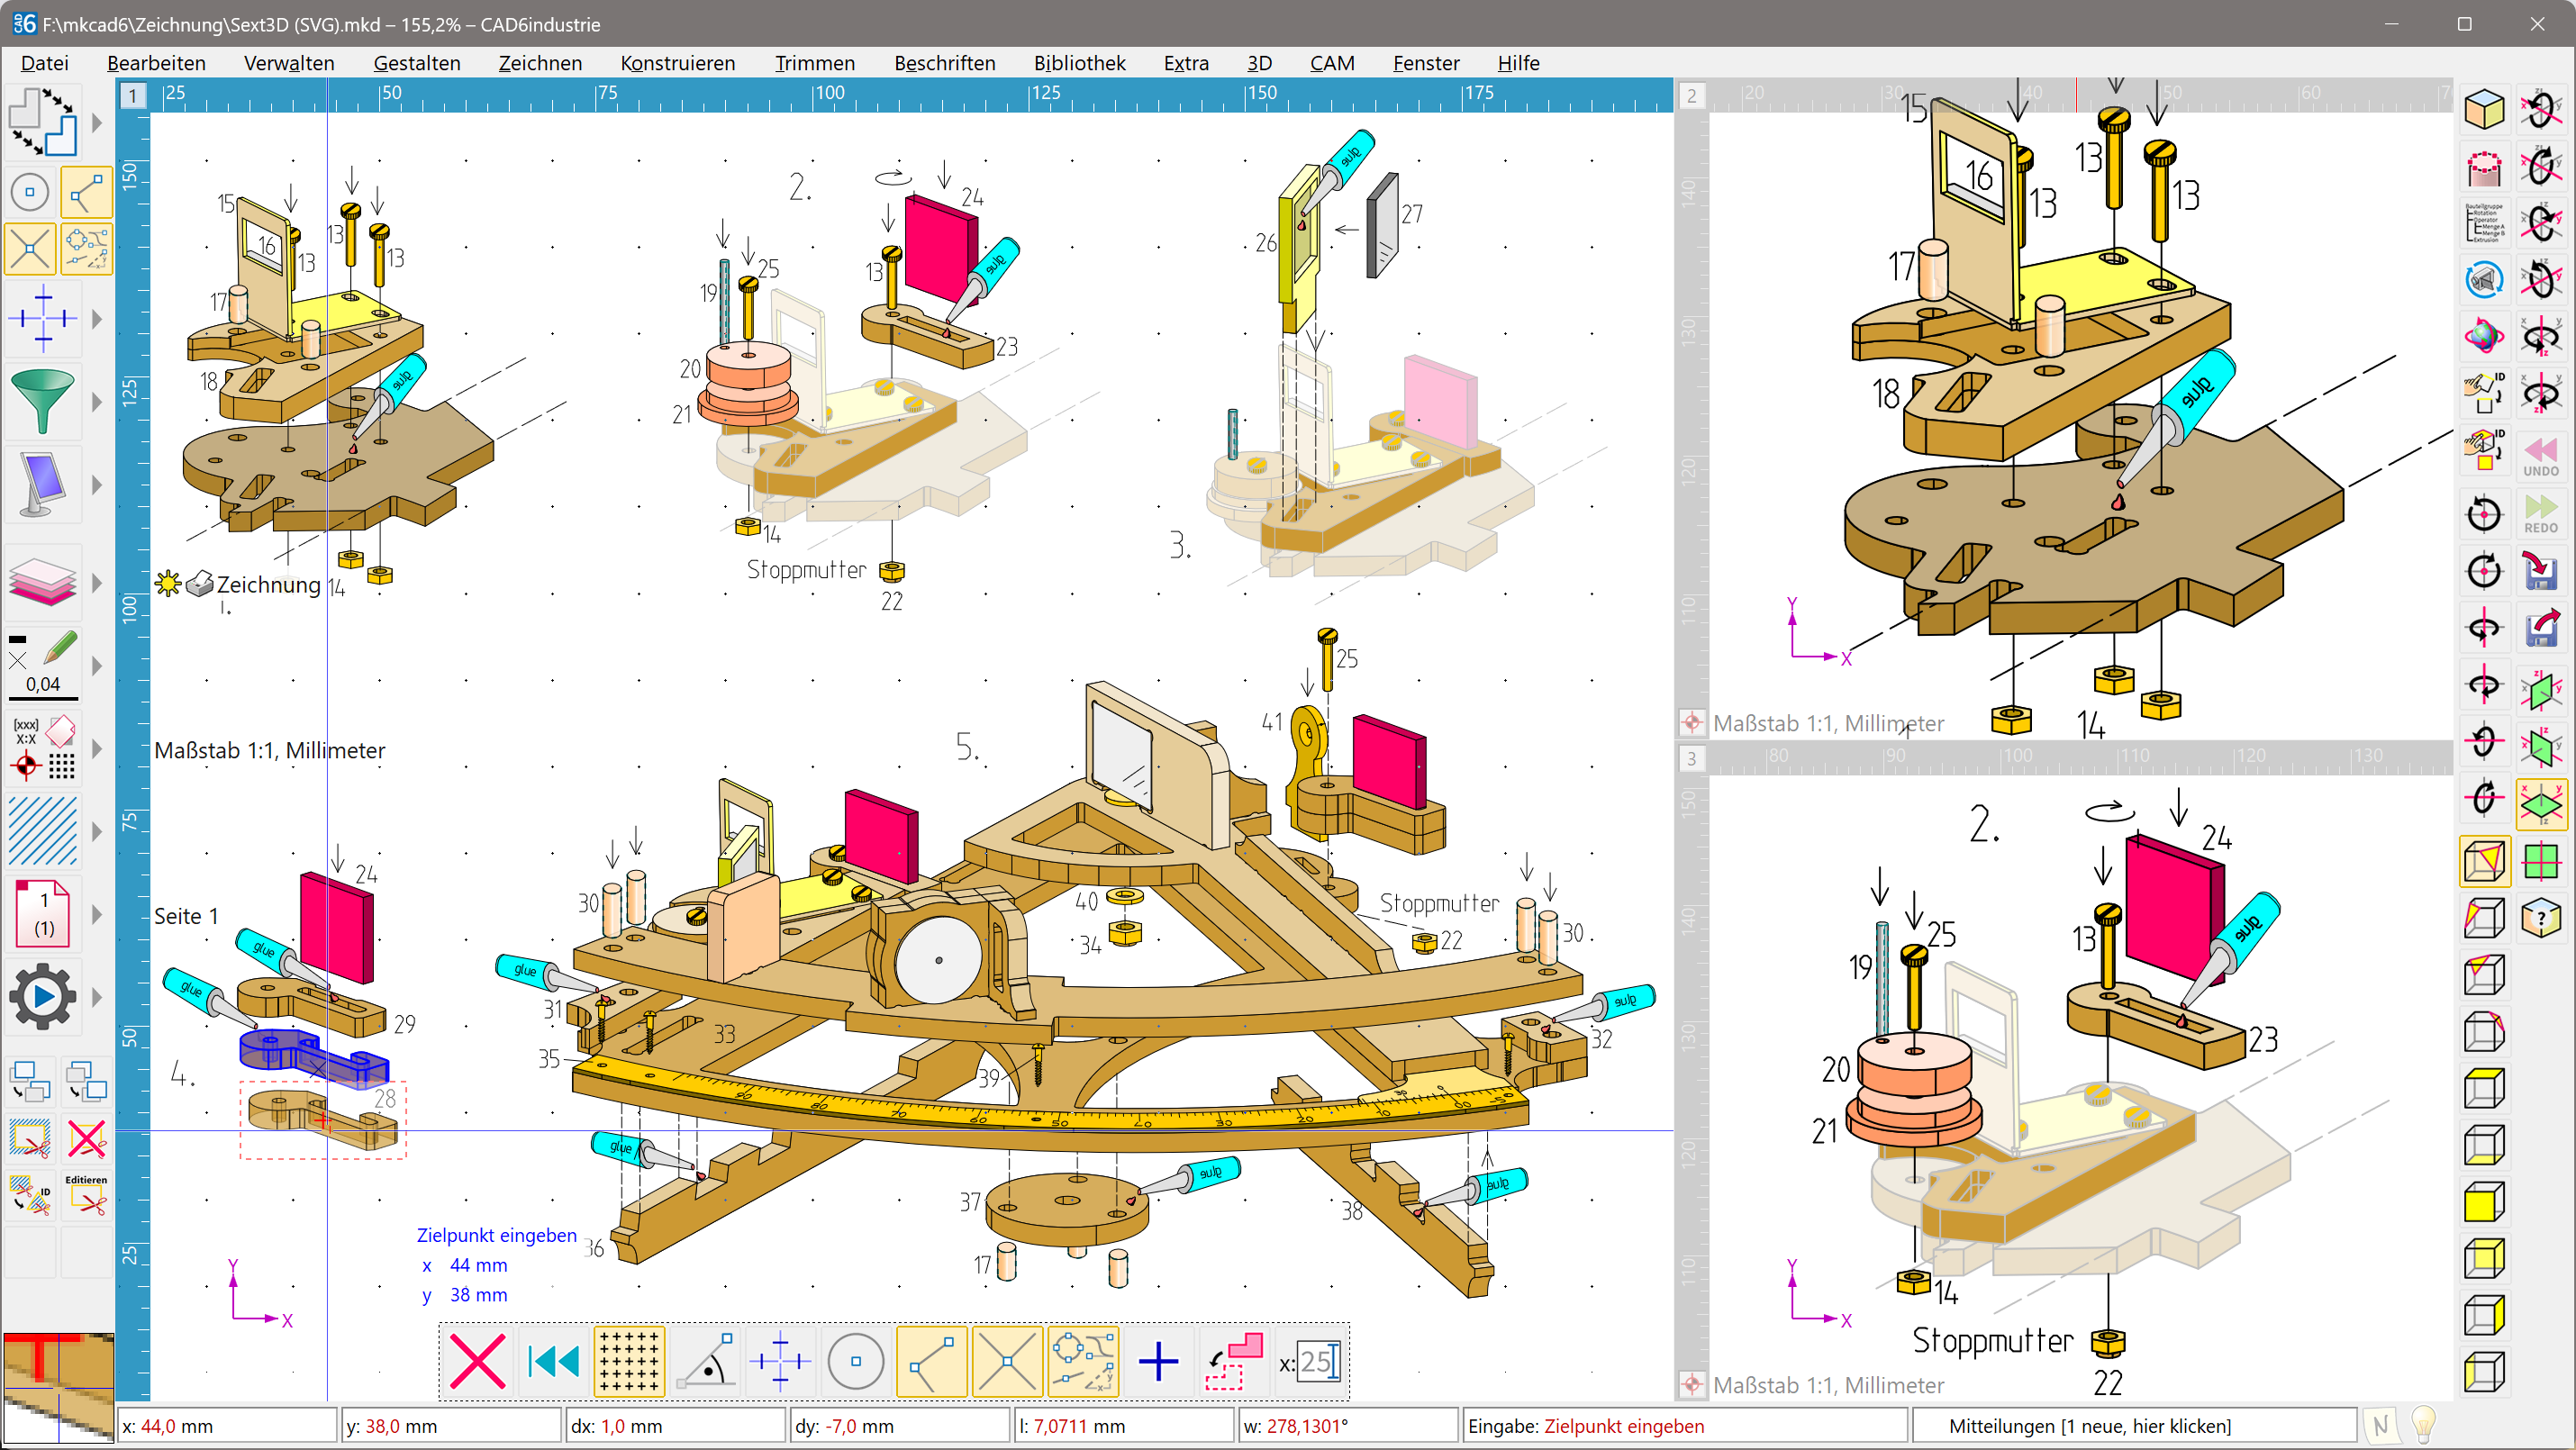Click the gear automation tool icon
The width and height of the screenshot is (2576, 1450).
pos(42,995)
